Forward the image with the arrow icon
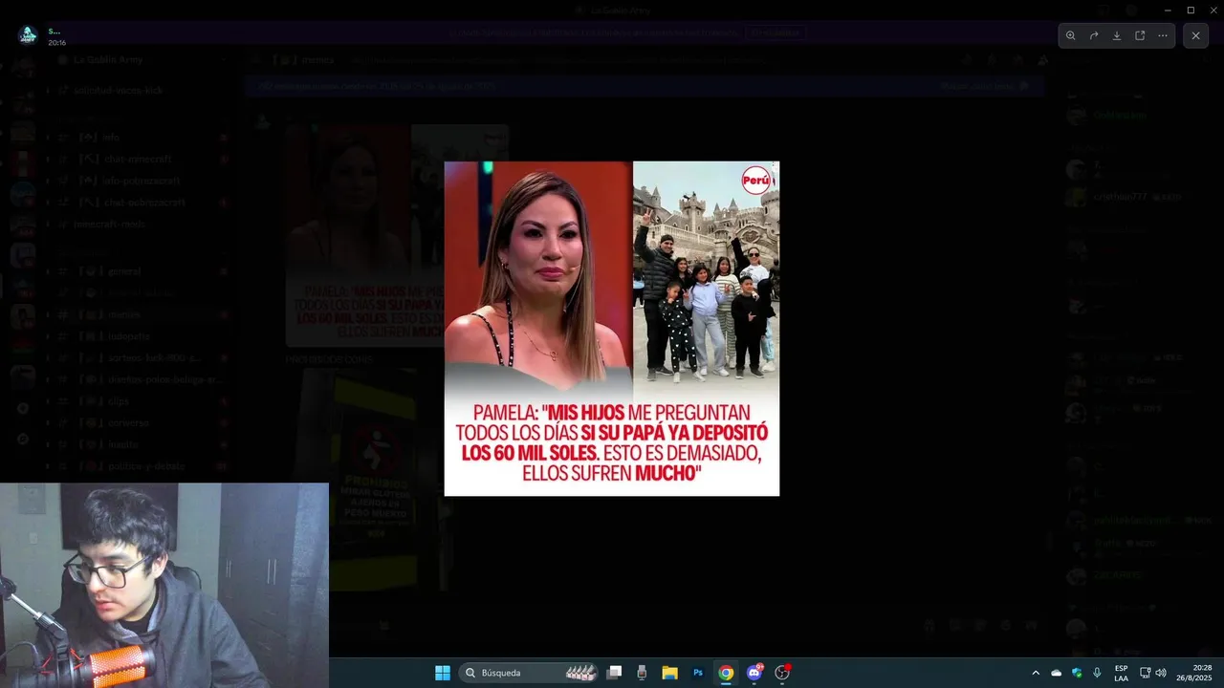 coord(1094,35)
